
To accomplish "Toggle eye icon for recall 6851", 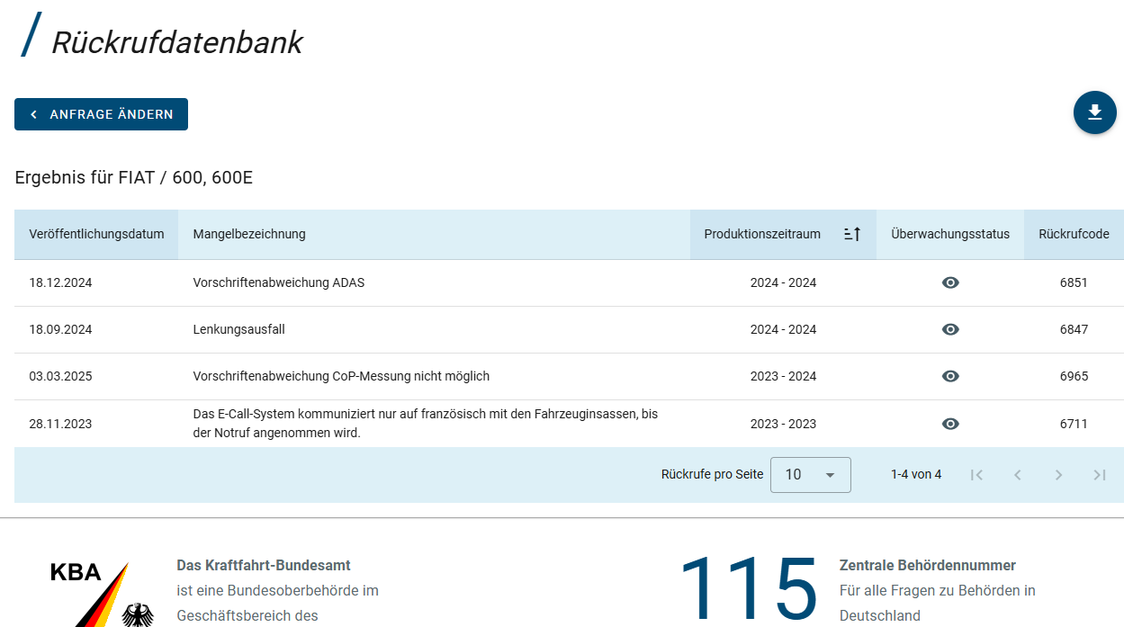I will pos(950,282).
